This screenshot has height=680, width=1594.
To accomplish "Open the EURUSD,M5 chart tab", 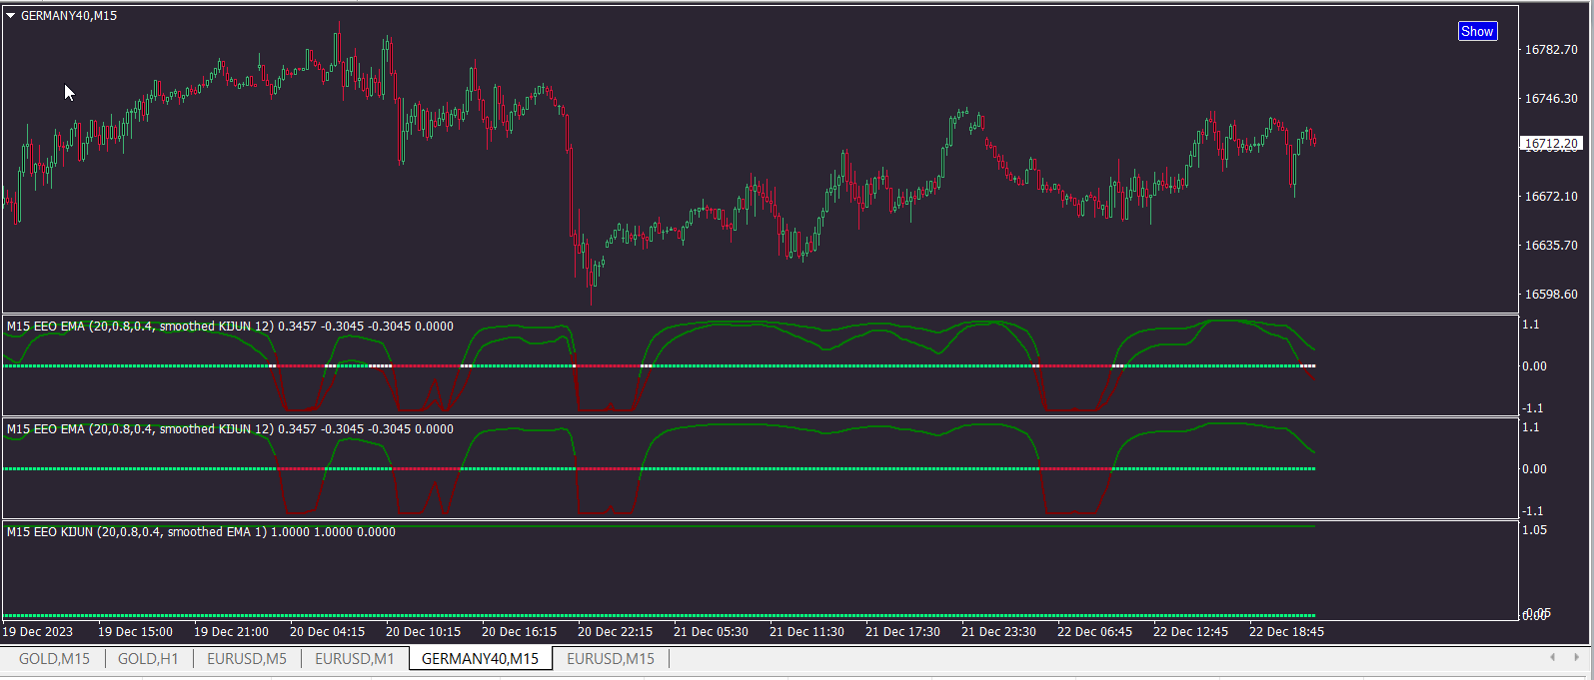I will [x=247, y=658].
